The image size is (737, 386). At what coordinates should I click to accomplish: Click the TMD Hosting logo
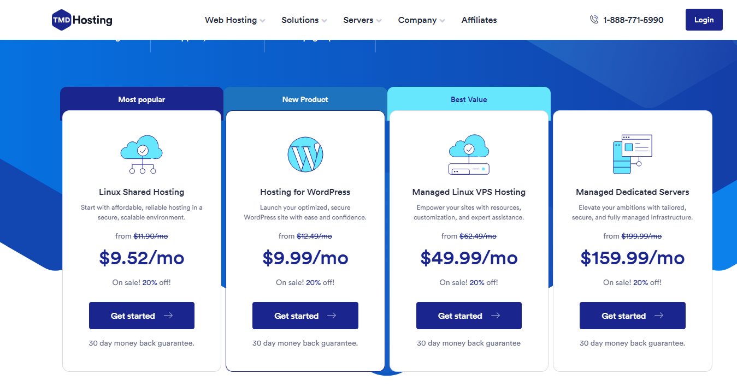click(82, 20)
